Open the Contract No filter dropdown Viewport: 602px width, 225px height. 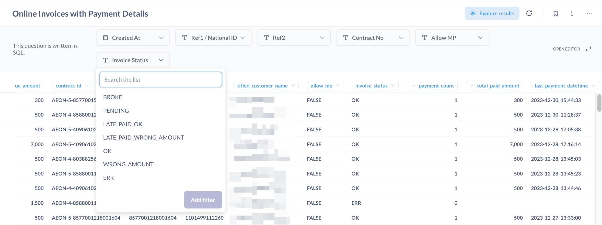(401, 38)
